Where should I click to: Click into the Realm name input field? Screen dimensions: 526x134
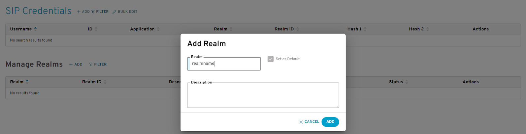pos(224,64)
